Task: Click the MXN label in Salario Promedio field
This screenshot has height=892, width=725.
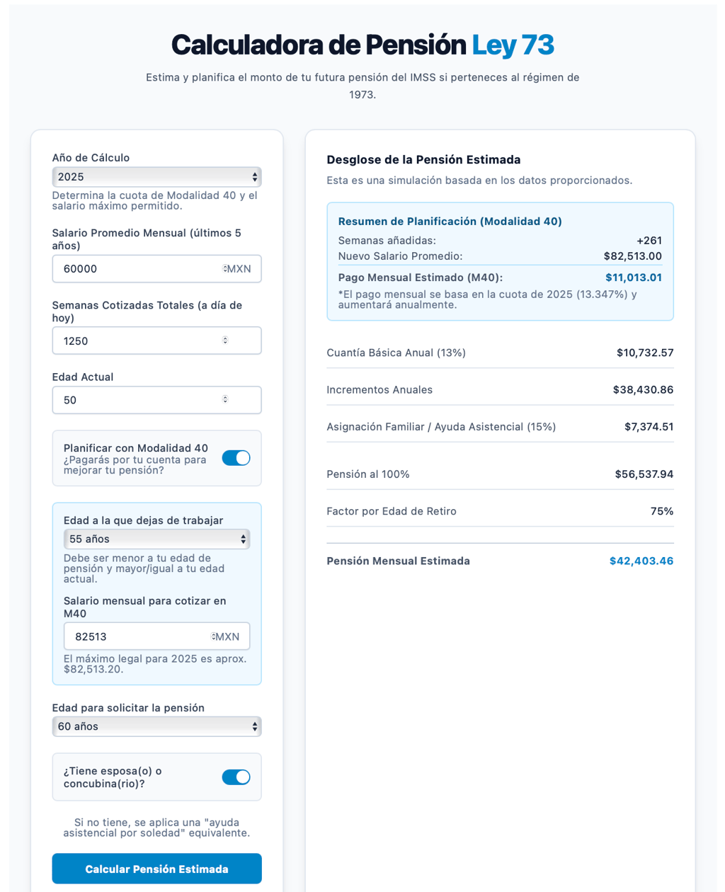Action: pos(239,269)
